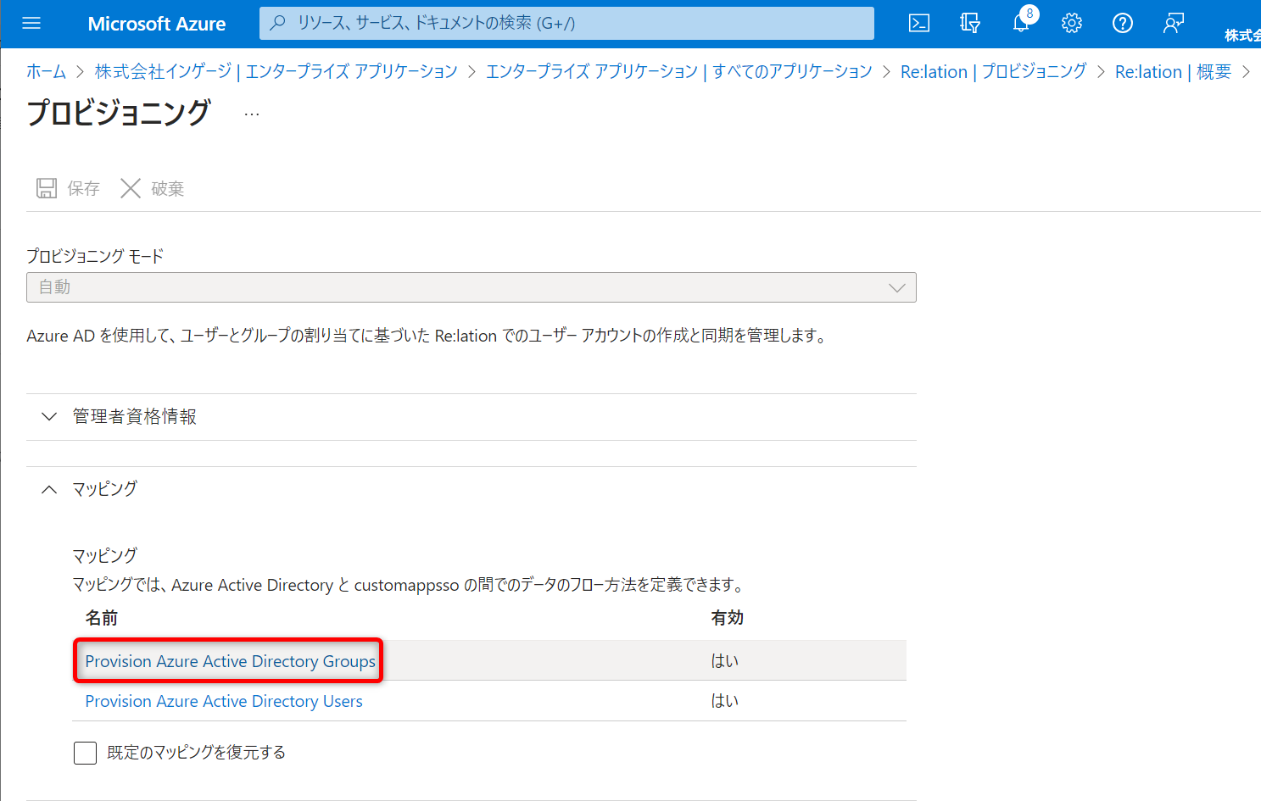Open the directory and subscription filter icon
Screen dimensions: 1261x801
(x=970, y=24)
